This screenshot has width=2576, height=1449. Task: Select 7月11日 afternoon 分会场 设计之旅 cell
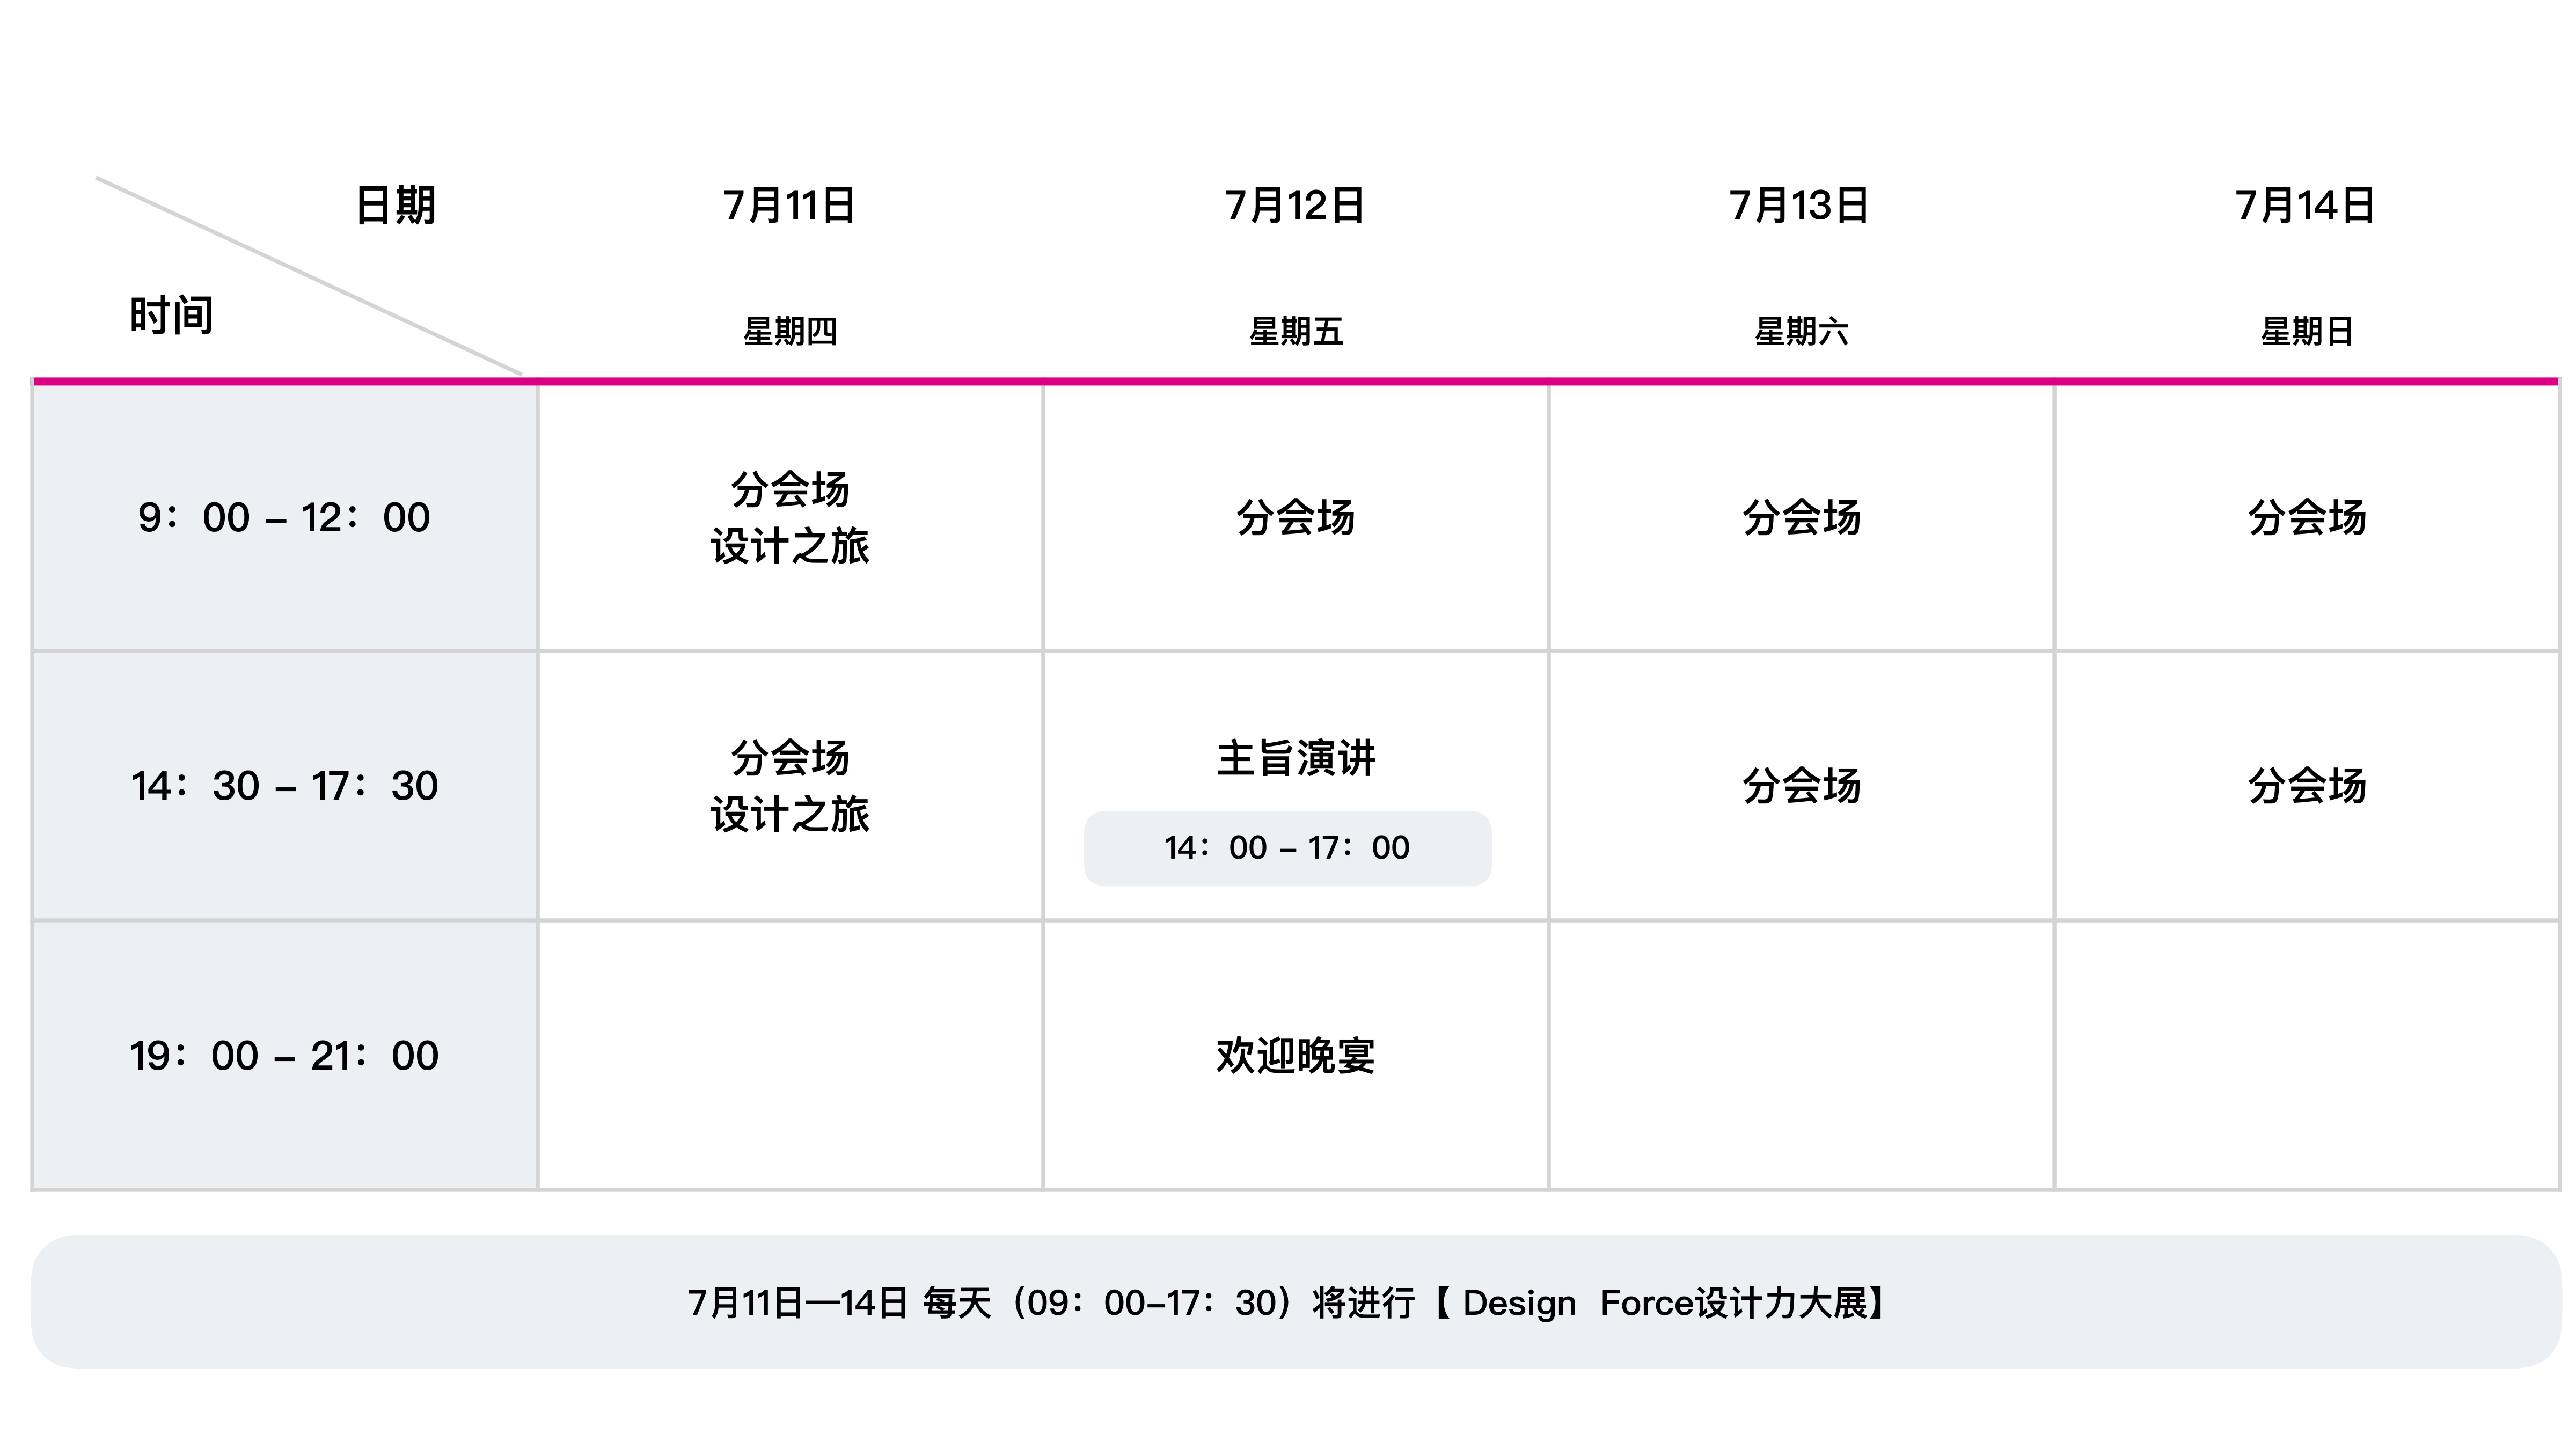790,786
